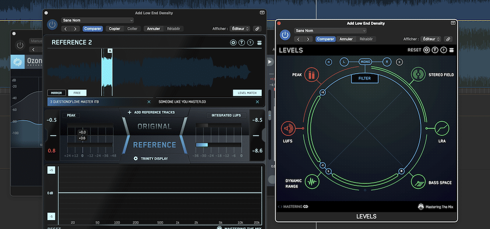Toggle the LEVELS plugin power button
The image size is (490, 229).
[285, 35]
